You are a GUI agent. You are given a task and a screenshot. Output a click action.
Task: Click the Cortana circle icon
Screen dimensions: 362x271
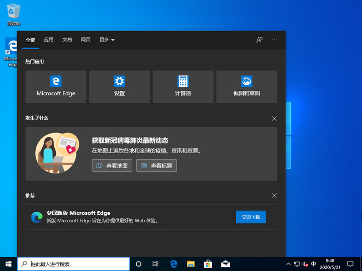coord(139,263)
